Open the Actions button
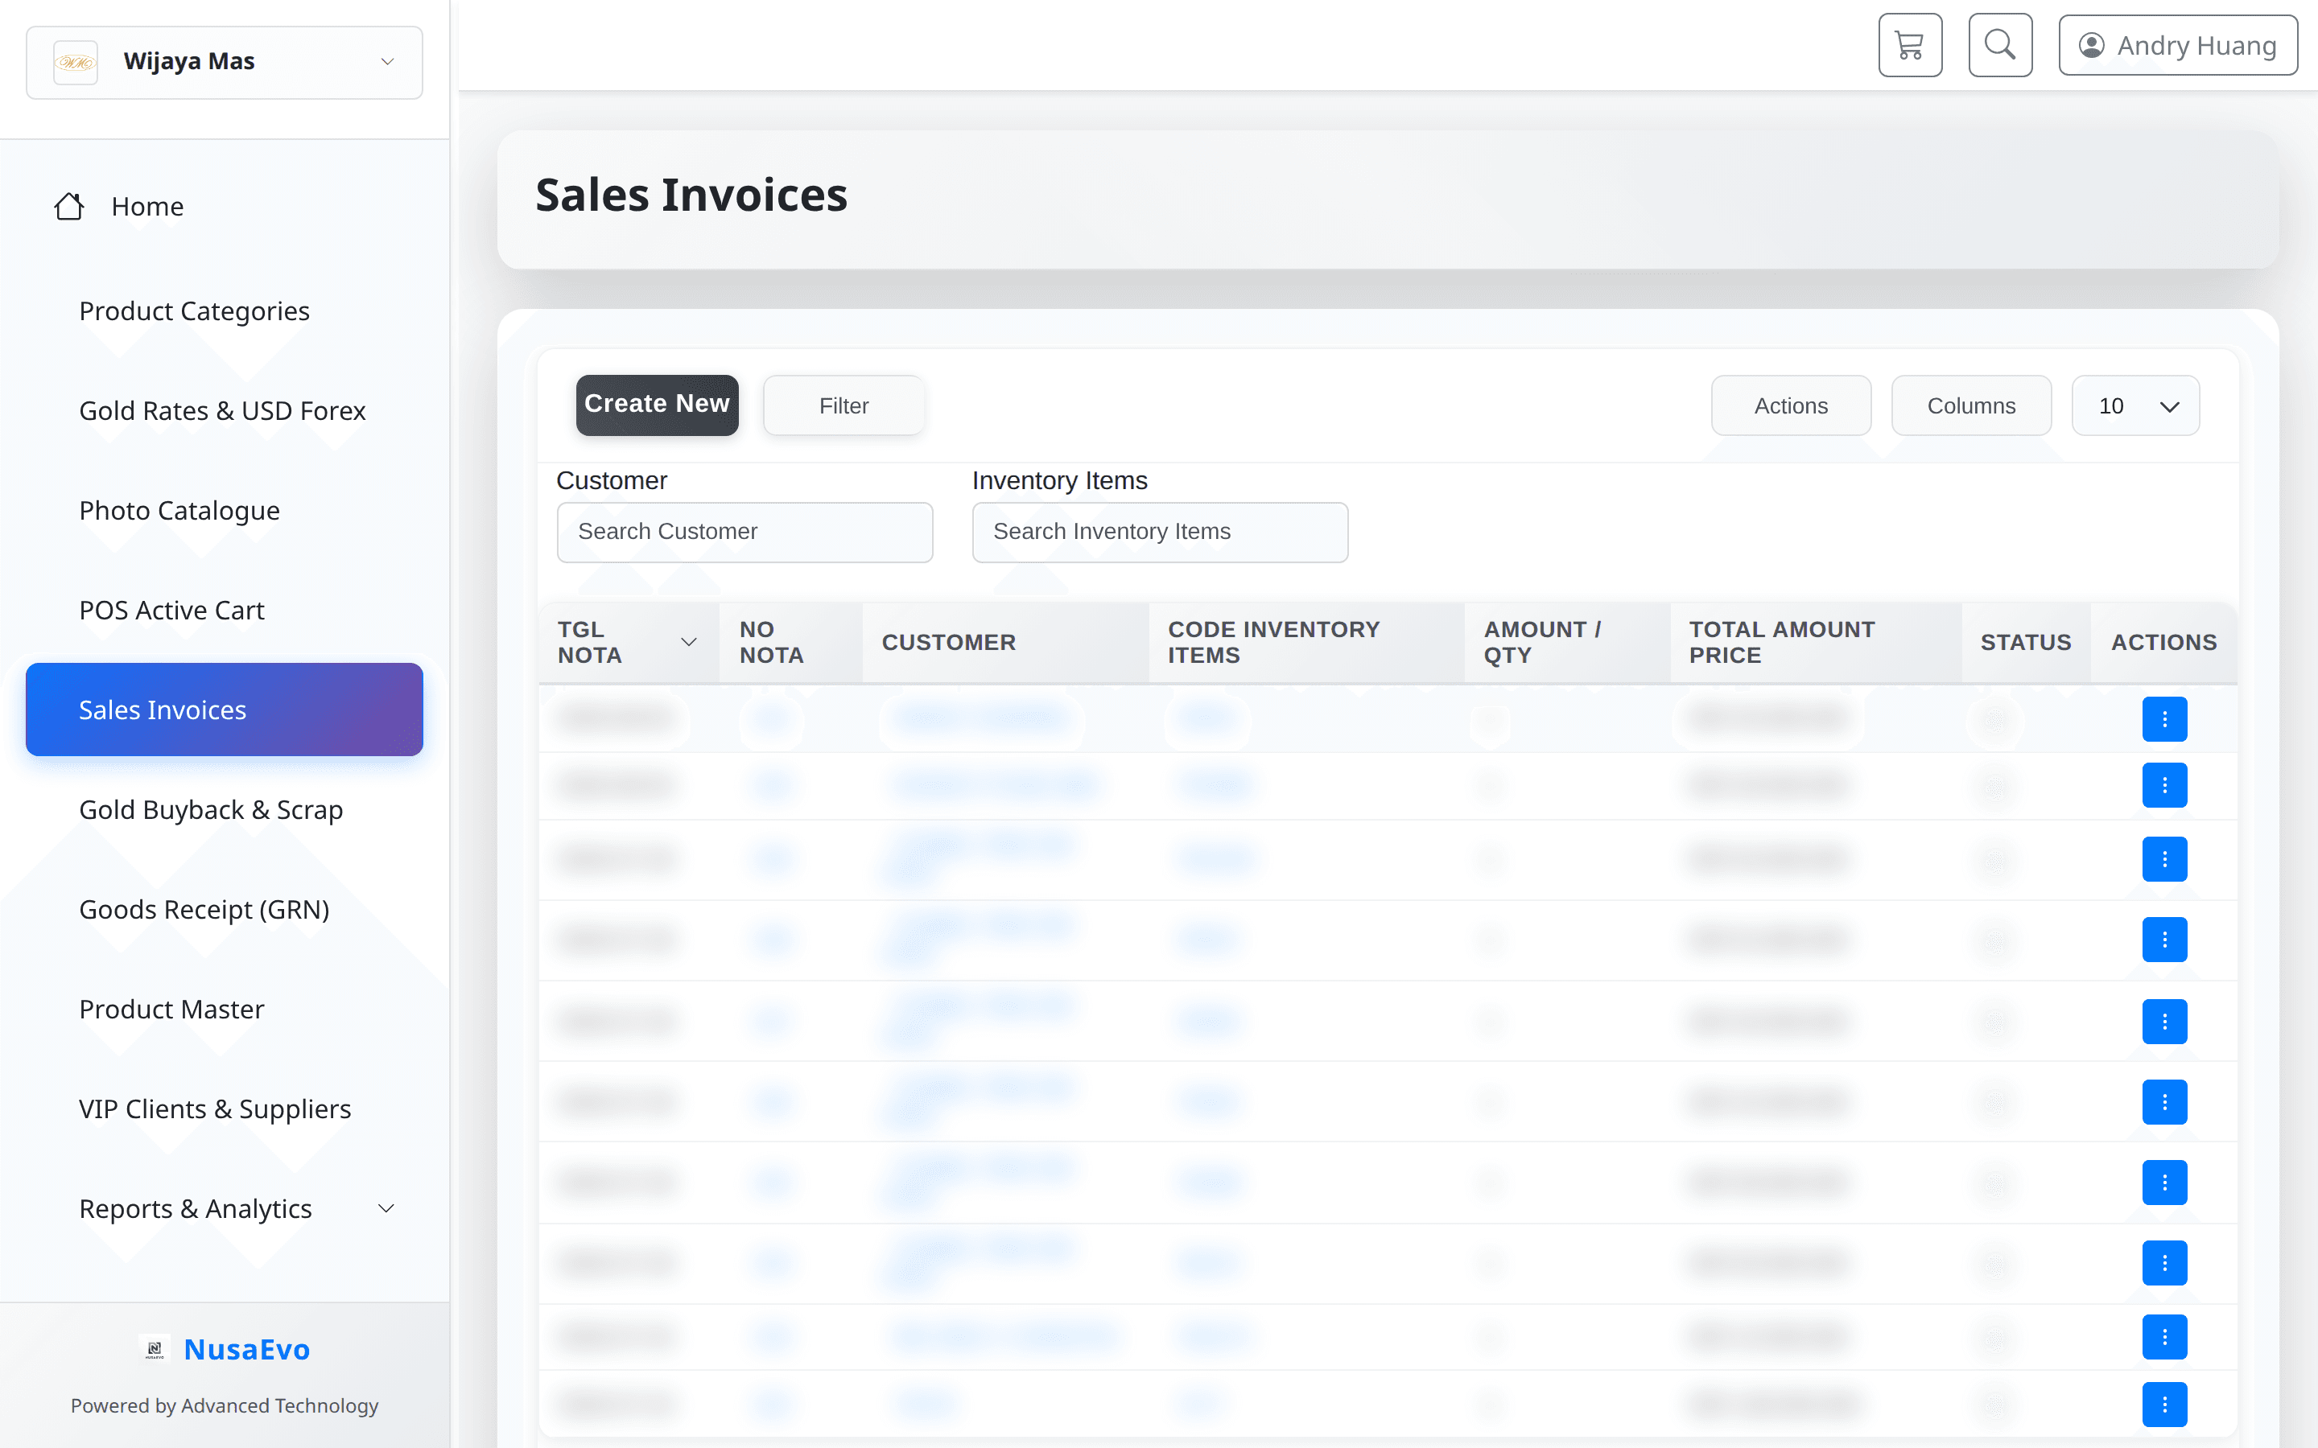The width and height of the screenshot is (2318, 1448). 1791,405
